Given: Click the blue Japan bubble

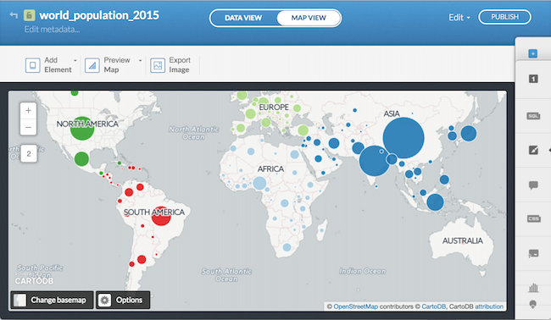Looking at the screenshot, I should [x=469, y=134].
